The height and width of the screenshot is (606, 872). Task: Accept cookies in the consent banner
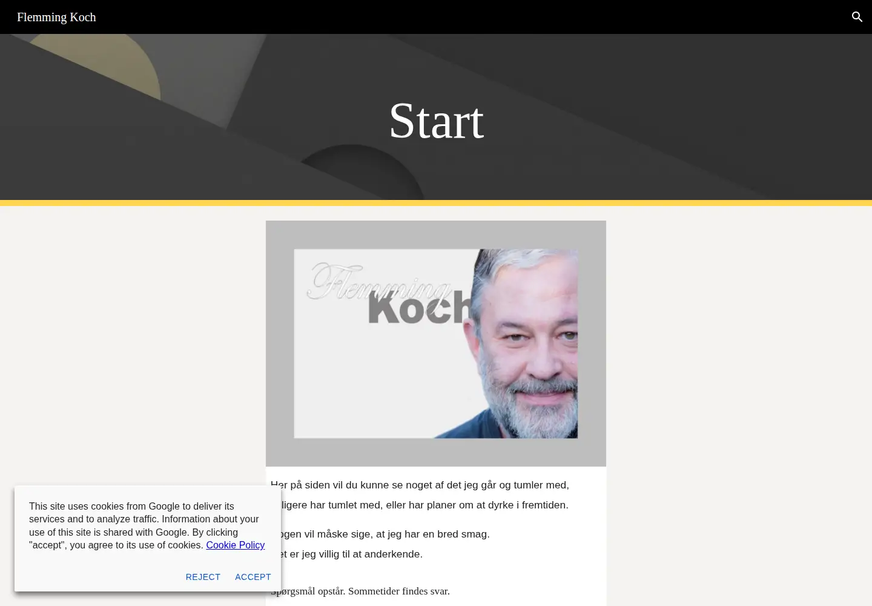253,577
